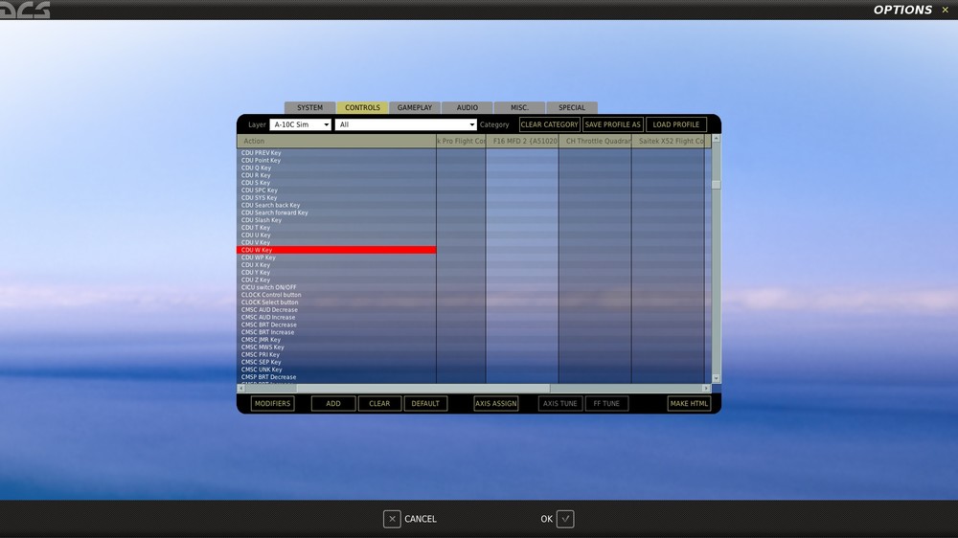The width and height of the screenshot is (958, 538).
Task: Click the Action column header
Action: click(x=336, y=141)
